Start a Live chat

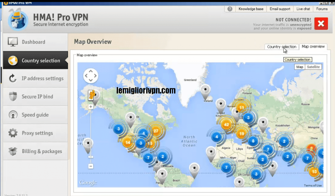coord(303,9)
